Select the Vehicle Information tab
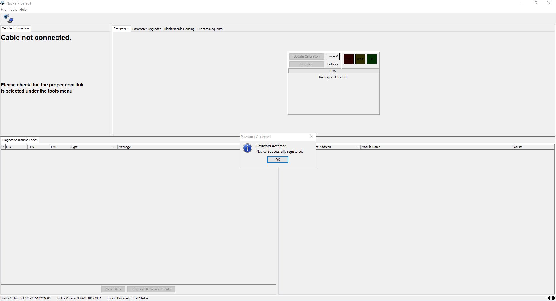The width and height of the screenshot is (556, 301). click(15, 28)
